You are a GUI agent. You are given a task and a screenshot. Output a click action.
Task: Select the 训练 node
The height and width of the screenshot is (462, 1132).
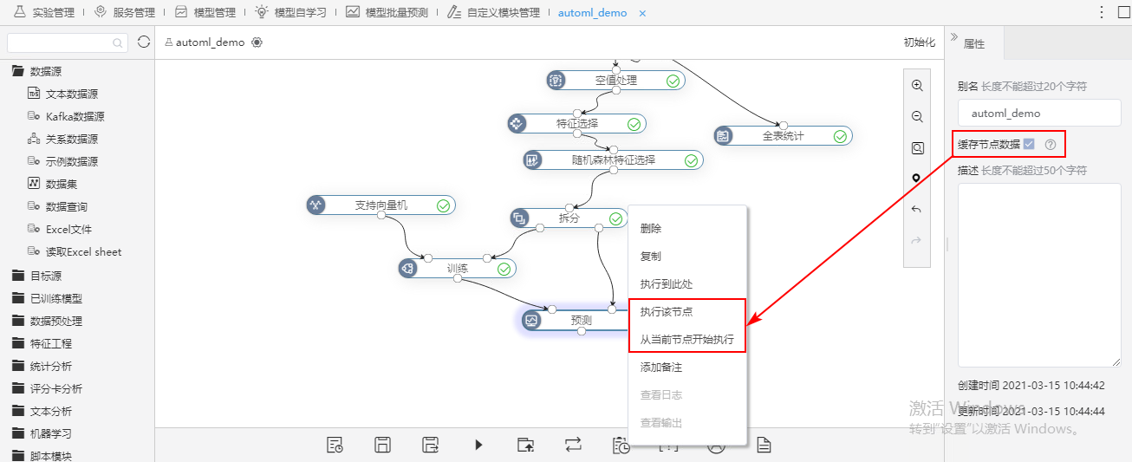point(457,269)
